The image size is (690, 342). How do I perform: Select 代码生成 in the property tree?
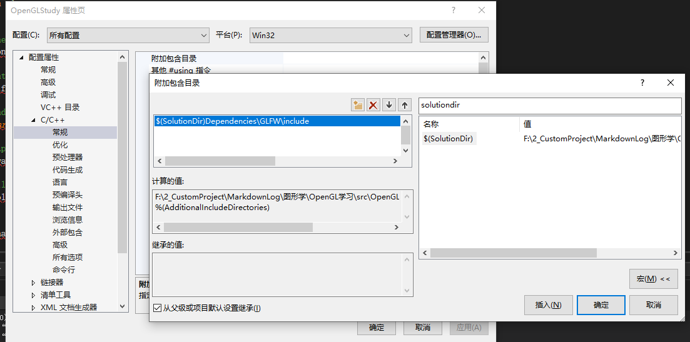click(x=68, y=170)
